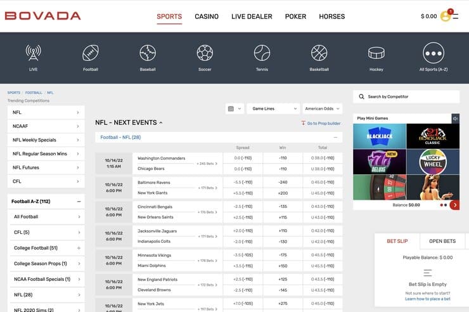Expand College Football (51) with plus

coord(79,248)
